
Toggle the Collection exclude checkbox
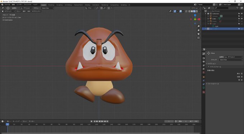[208, 14]
